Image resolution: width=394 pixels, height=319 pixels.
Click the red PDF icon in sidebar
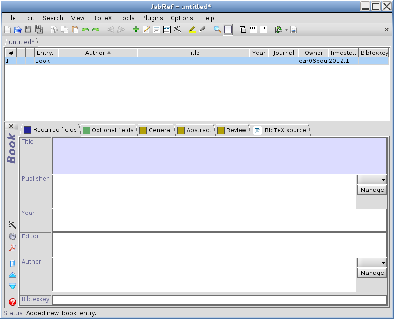(13, 248)
